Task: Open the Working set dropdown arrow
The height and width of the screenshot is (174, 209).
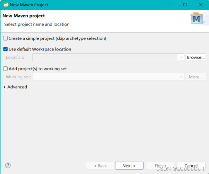Action: click(181, 77)
